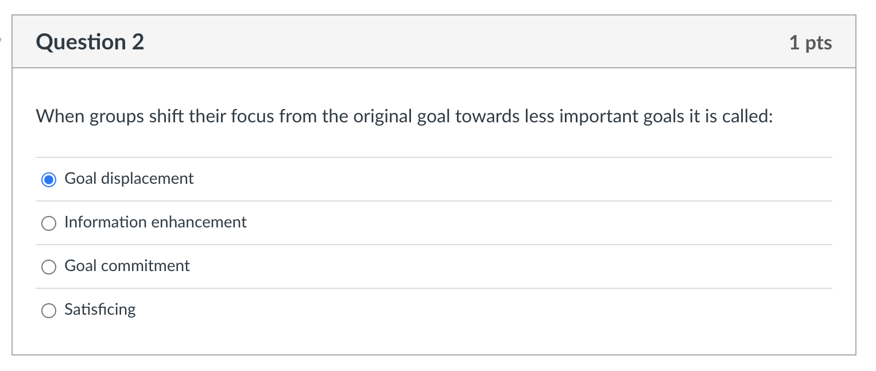The image size is (876, 371).
Task: Click the number '2' in the question heading
Action: (138, 42)
